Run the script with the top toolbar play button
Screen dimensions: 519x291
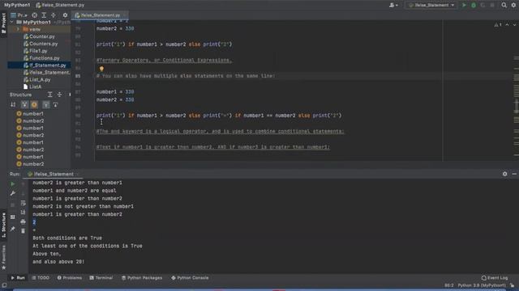coord(464,5)
